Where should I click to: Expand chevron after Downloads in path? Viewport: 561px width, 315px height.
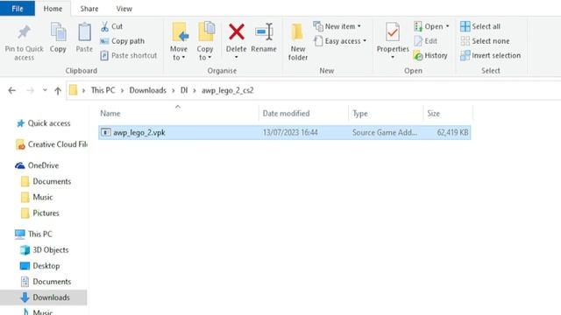tap(174, 91)
